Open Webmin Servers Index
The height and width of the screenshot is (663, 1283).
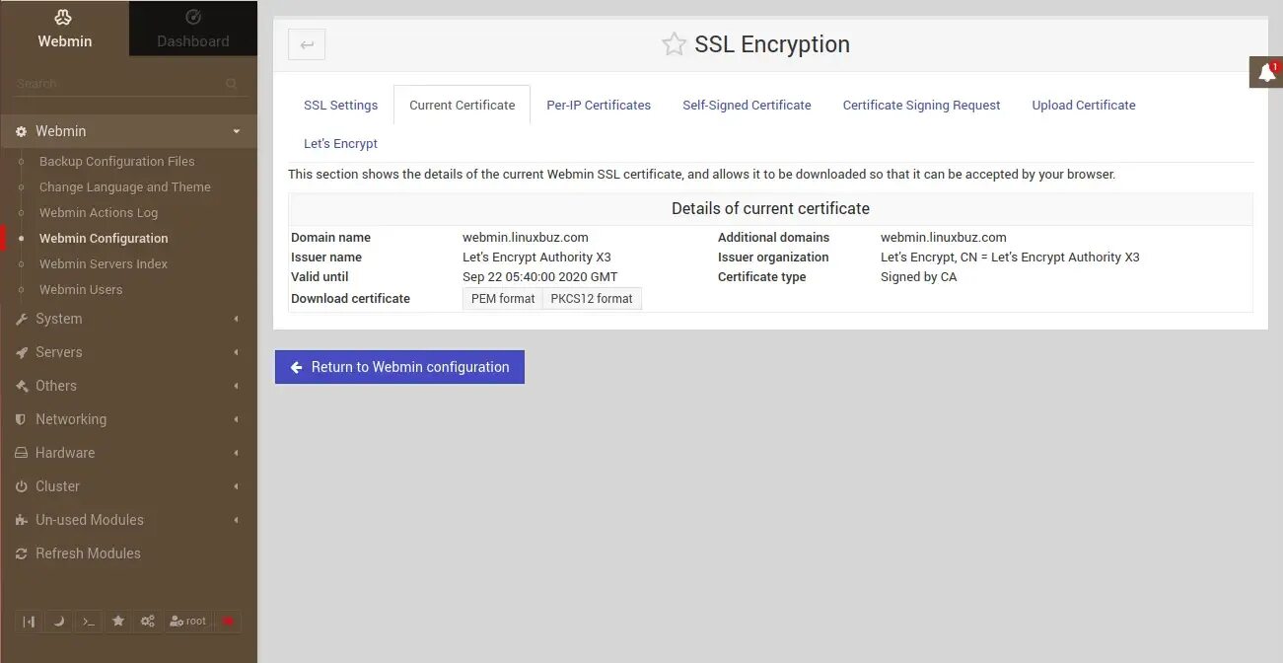pos(104,263)
